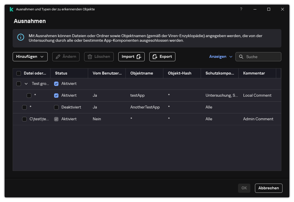Click the Kaspersky logo icon in title bar
Image resolution: width=294 pixels, height=202 pixels.
(11, 9)
